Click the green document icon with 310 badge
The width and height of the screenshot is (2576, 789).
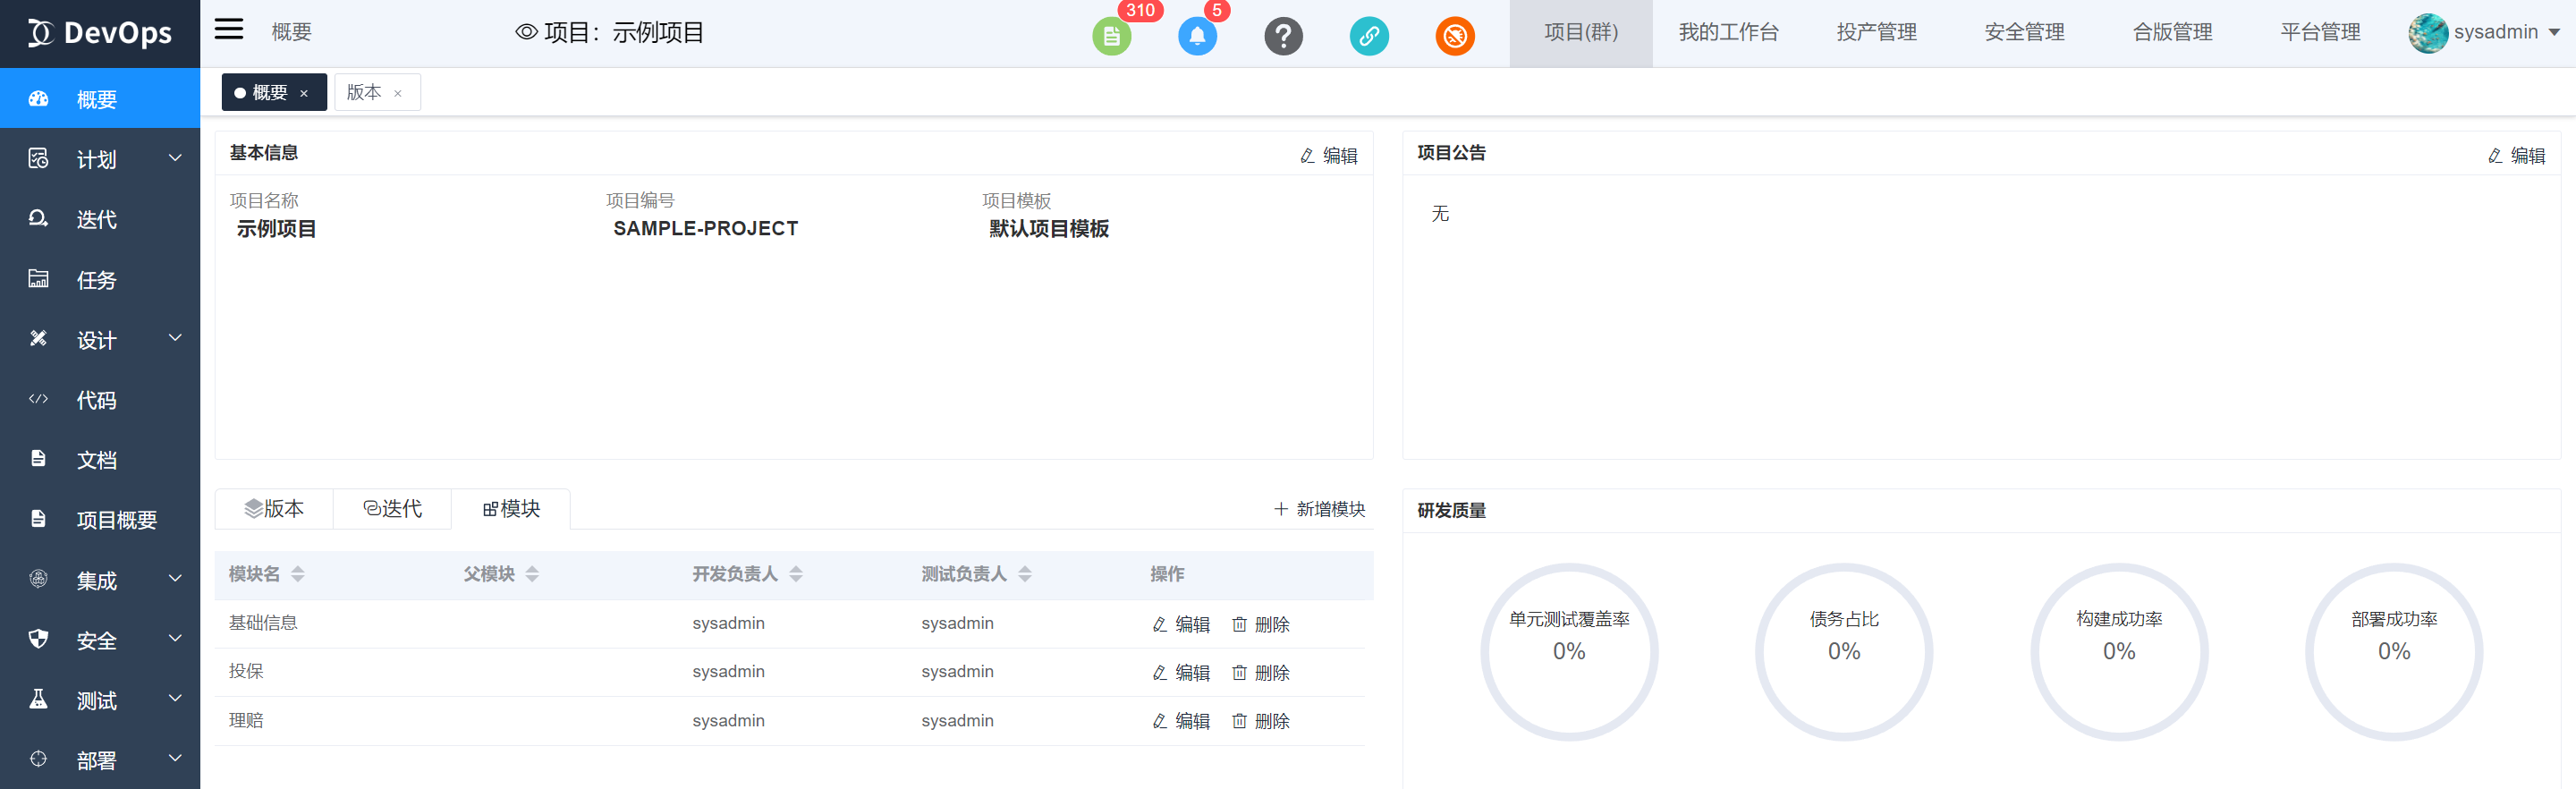1111,37
